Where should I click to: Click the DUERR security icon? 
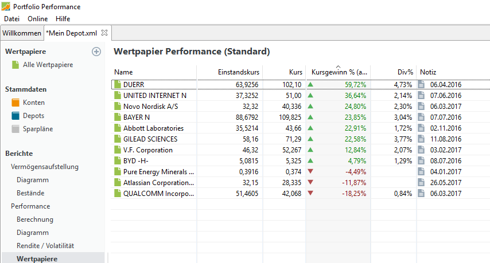[x=118, y=85]
